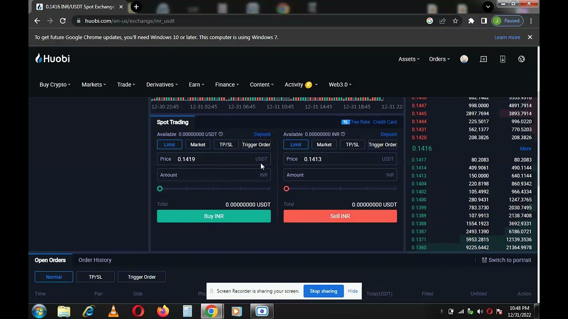Expand the Markets menu
The height and width of the screenshot is (319, 568).
94,85
